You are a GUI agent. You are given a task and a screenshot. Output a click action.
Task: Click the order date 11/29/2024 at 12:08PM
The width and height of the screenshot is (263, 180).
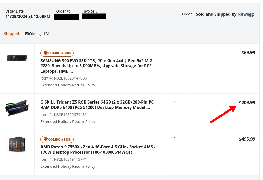tap(28, 16)
